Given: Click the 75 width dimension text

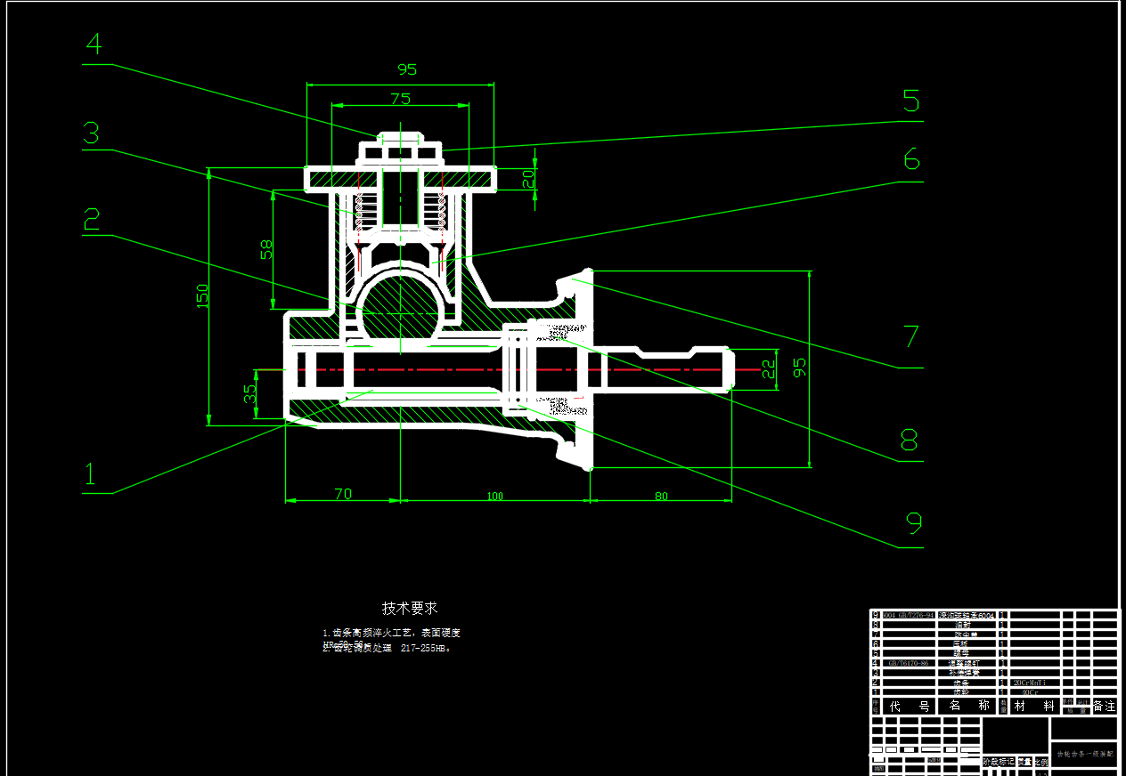Looking at the screenshot, I should click(400, 99).
